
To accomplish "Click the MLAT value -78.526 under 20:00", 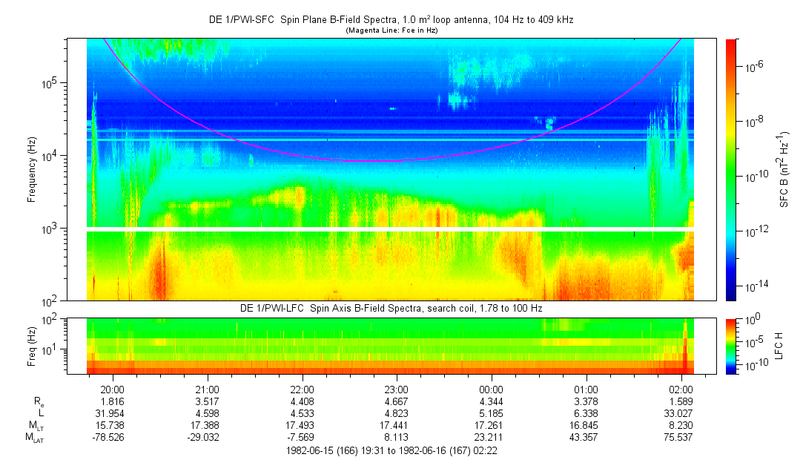I will coord(112,438).
